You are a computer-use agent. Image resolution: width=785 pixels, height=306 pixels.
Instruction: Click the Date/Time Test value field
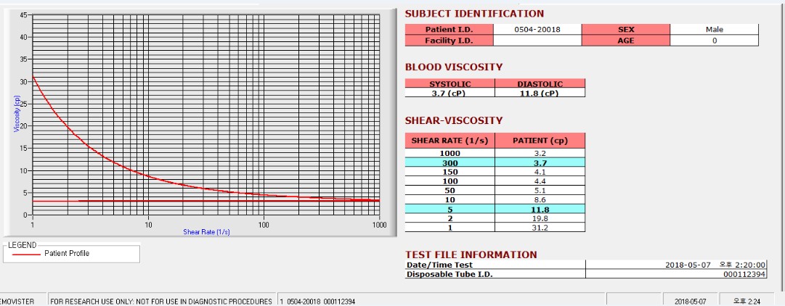coord(676,265)
